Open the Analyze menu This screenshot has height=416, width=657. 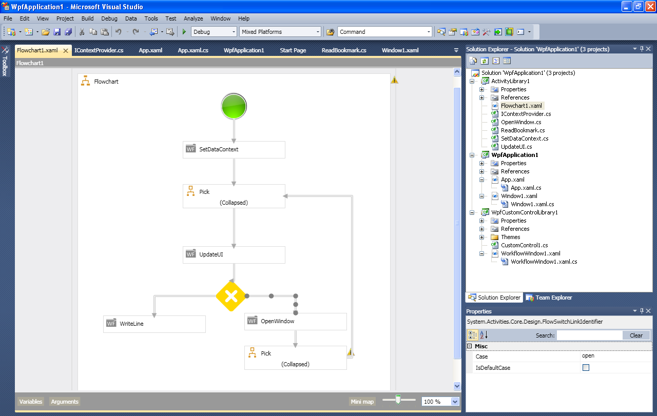[194, 18]
